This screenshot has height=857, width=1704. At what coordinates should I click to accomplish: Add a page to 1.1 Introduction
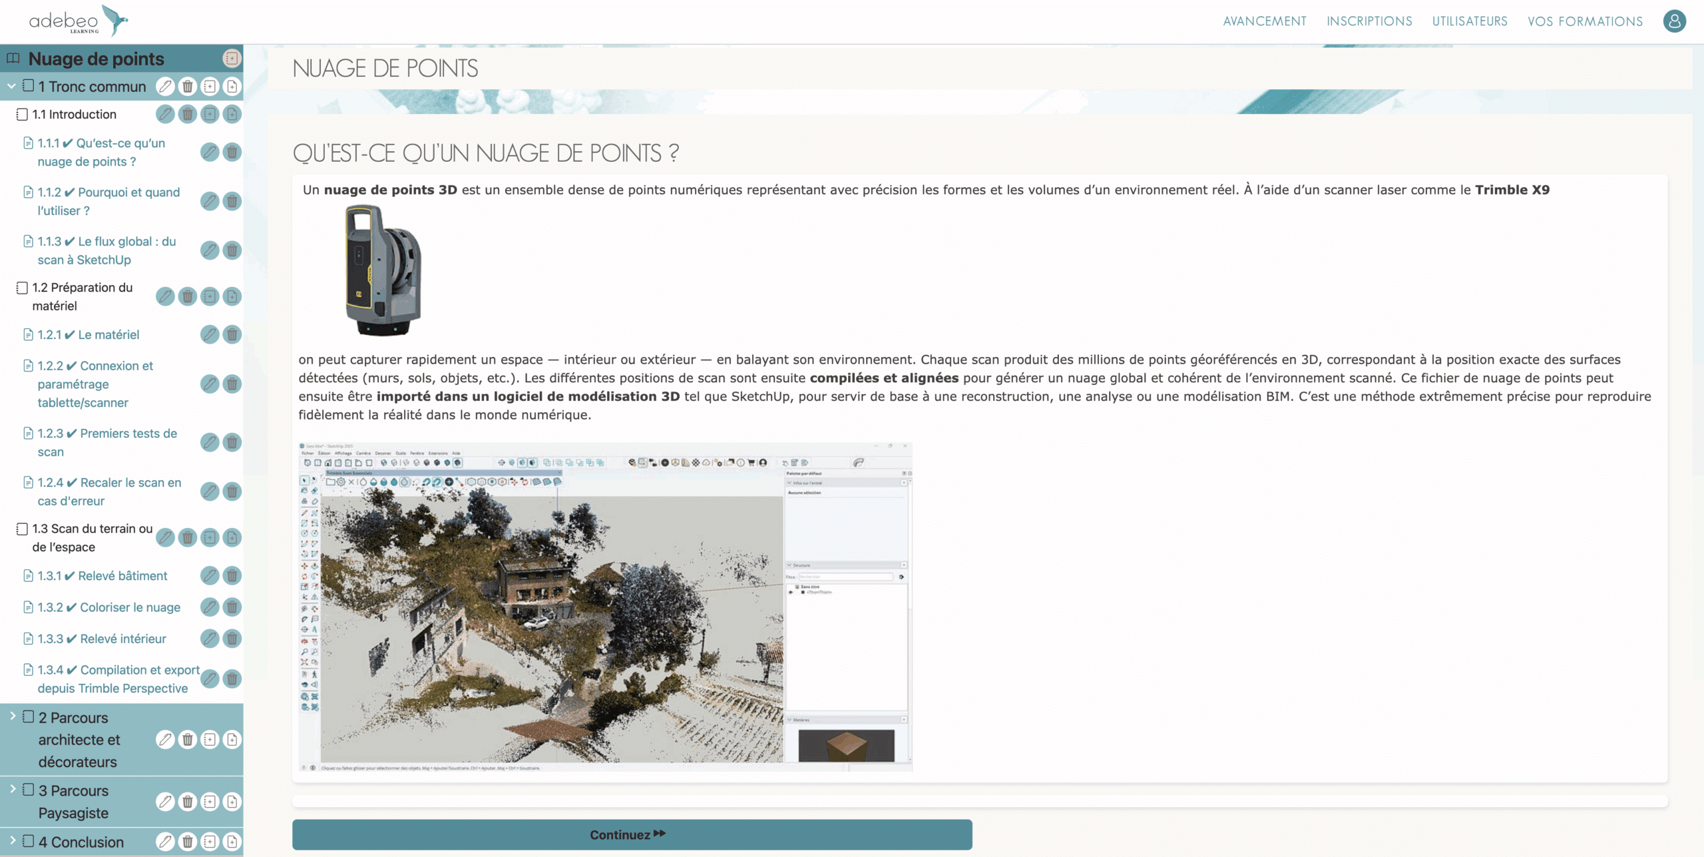click(232, 115)
